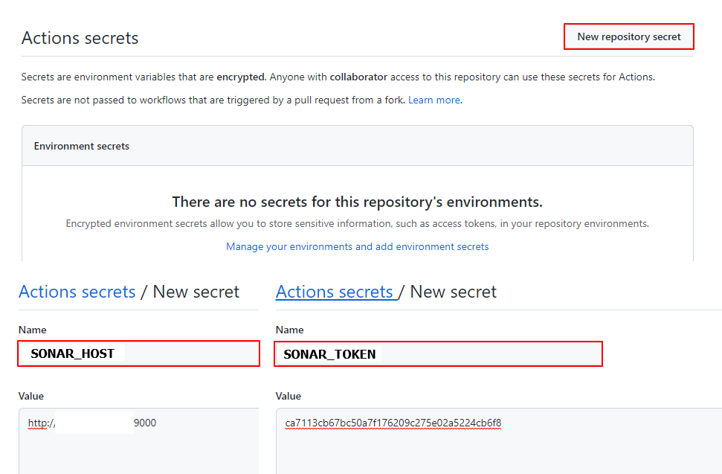
Task: Click 'New secret' title text beside SONAR_HOST form
Action: tap(196, 292)
